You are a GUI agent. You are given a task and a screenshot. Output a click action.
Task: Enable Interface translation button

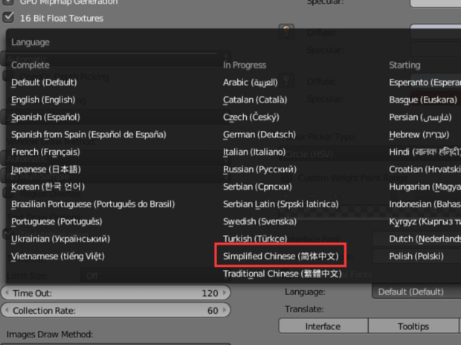pos(323,326)
